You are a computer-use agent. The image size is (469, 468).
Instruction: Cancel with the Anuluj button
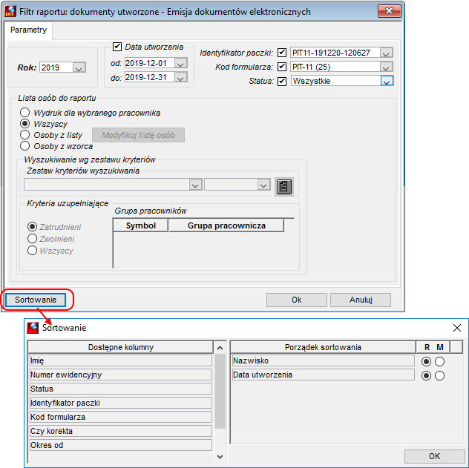coord(361,300)
